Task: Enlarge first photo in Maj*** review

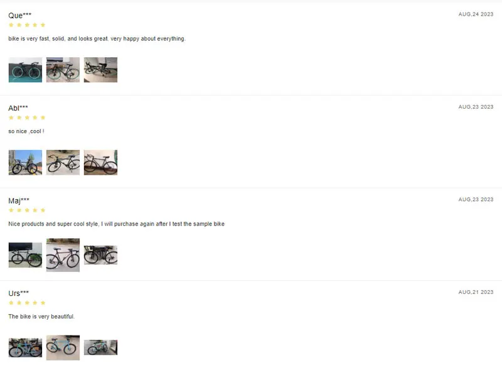Action: pyautogui.click(x=25, y=255)
